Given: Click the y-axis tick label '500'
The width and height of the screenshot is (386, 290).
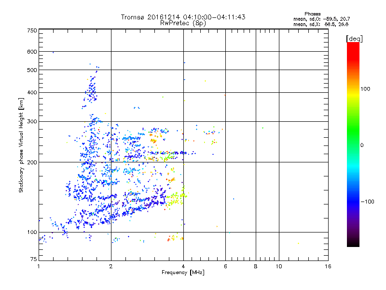Looking at the screenshot, I should [32, 70].
